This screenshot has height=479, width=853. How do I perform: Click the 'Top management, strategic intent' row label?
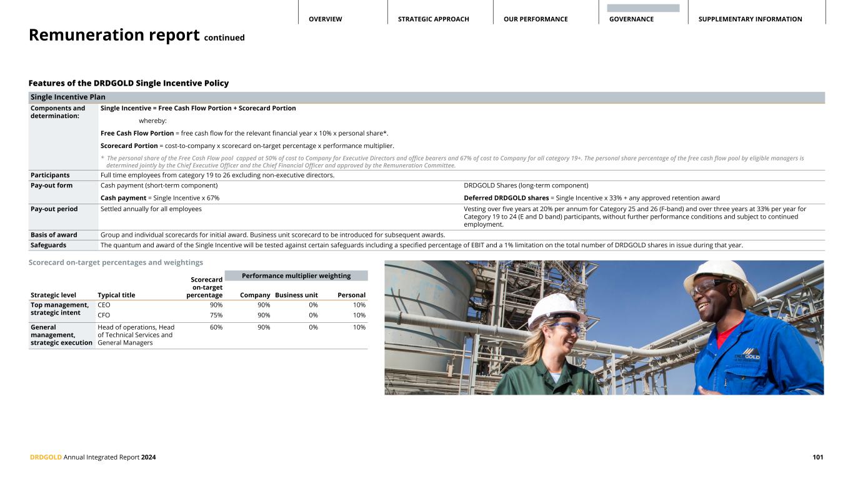(59, 309)
